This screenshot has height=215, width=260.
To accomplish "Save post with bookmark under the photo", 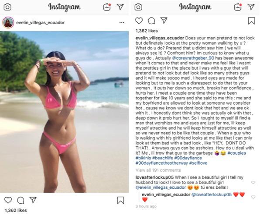I will (120, 200).
